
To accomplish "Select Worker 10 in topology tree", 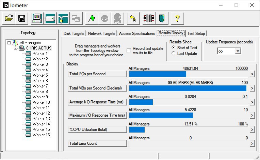I will (41, 102).
